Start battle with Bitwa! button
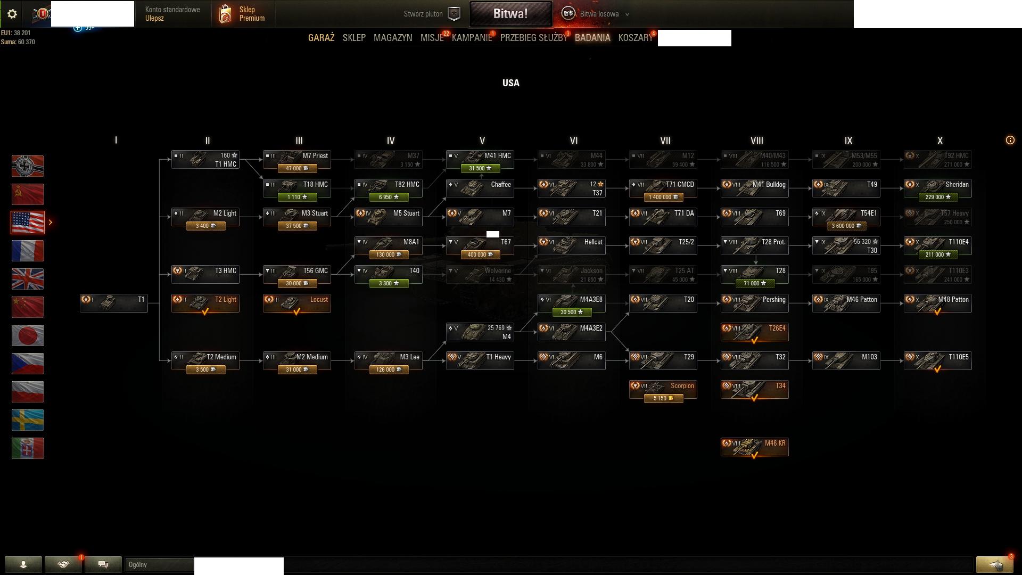The image size is (1022, 575). 510,14
